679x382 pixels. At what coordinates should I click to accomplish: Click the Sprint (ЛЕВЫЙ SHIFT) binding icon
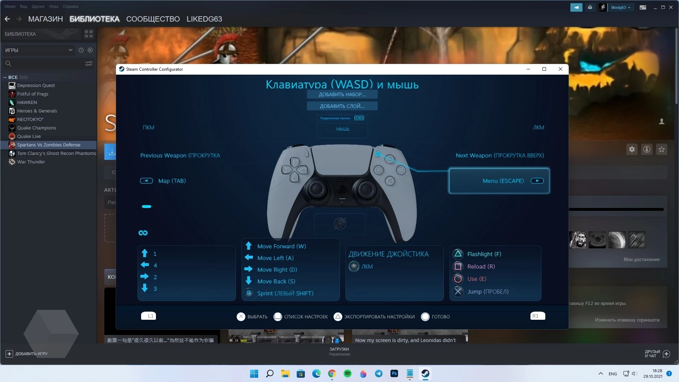click(x=249, y=293)
